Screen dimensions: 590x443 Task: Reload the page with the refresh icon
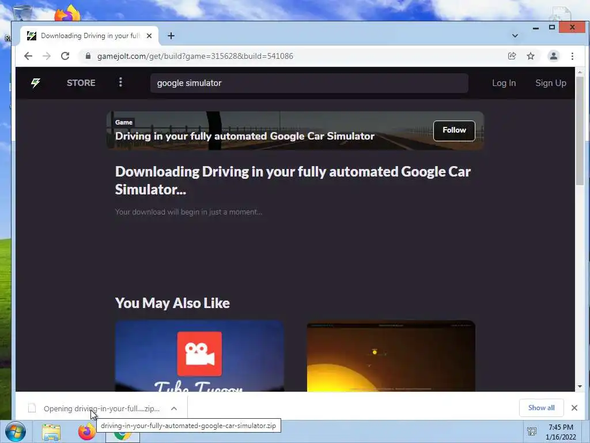coord(65,56)
